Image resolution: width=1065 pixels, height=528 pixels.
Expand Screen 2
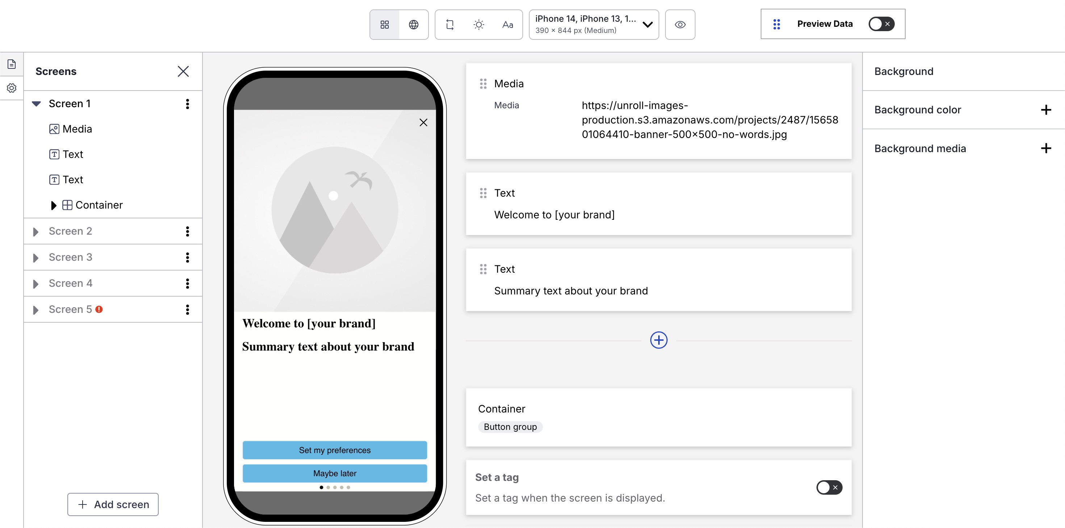pos(35,231)
